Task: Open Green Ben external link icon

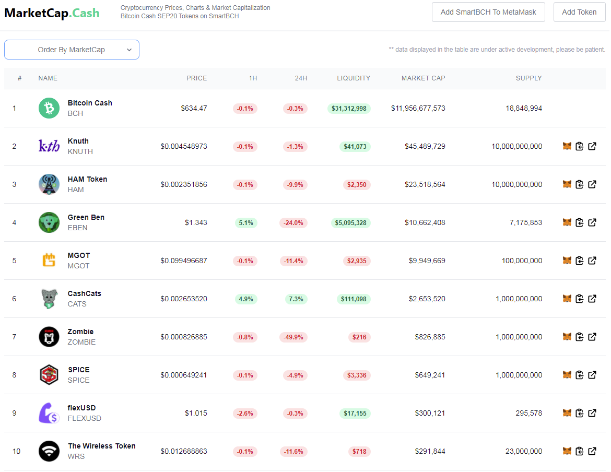Action: pos(592,223)
